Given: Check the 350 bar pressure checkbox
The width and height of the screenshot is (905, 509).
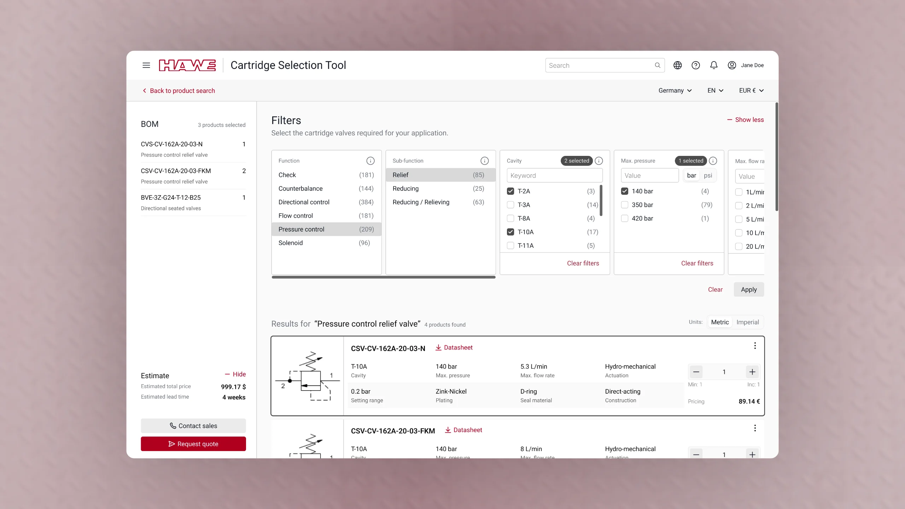Looking at the screenshot, I should (625, 205).
